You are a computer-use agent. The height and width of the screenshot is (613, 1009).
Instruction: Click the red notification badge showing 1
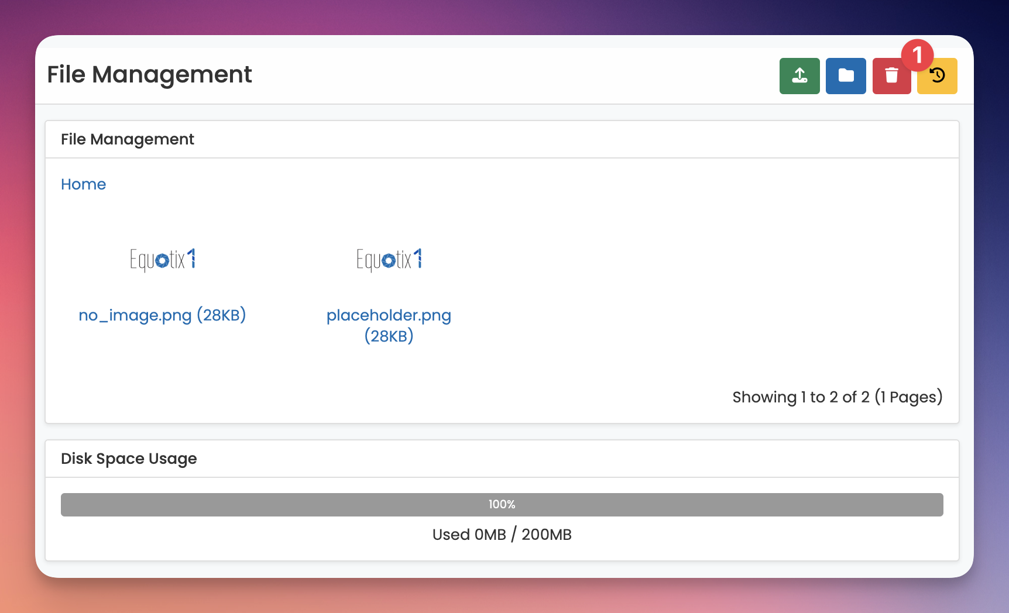click(x=917, y=56)
